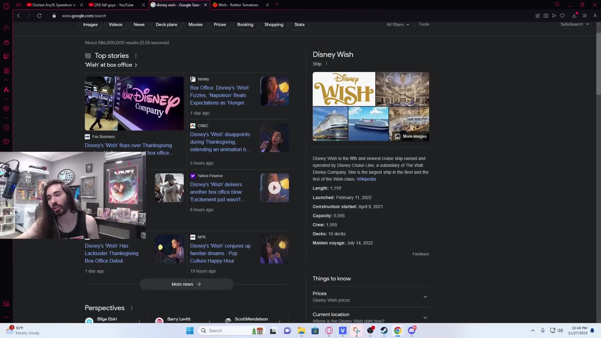601x338 pixels.
Task: Open NPR article 'Wish' conjures up familiar dreams
Action: pyautogui.click(x=220, y=253)
